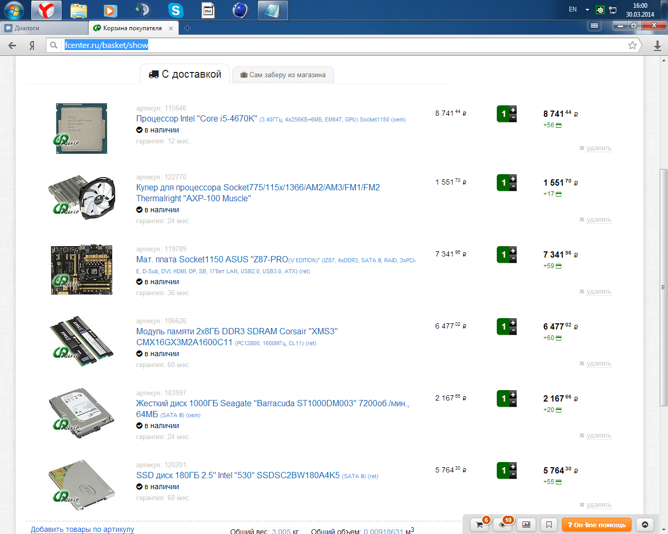Open the Intel Core i5-4670K product link
This screenshot has height=534, width=668.
(x=271, y=119)
